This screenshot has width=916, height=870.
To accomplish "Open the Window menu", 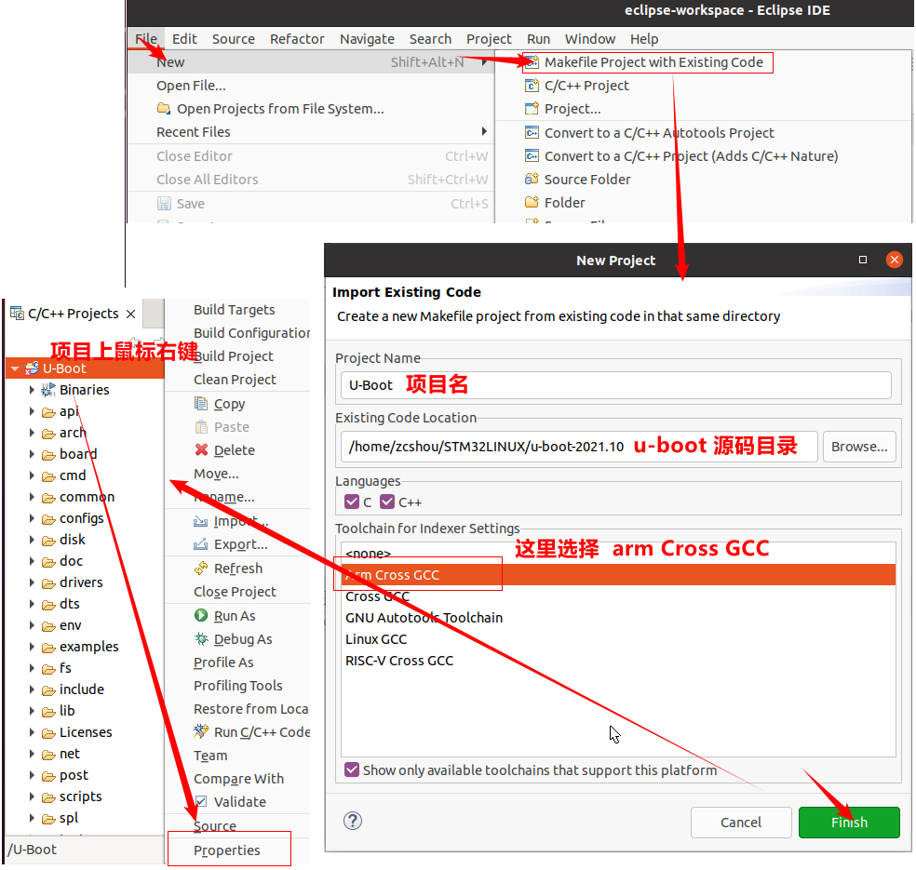I will coord(589,38).
